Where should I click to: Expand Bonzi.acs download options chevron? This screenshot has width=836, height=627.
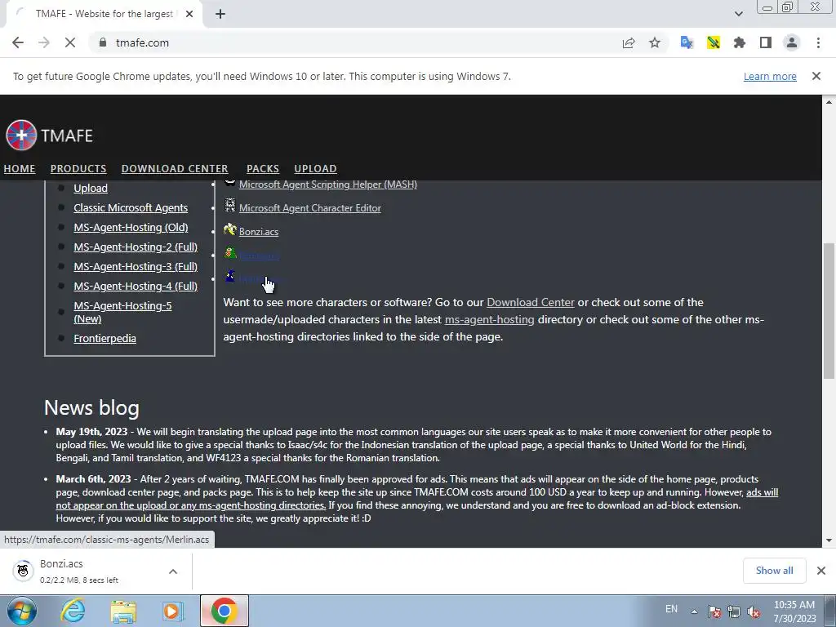[x=173, y=571]
